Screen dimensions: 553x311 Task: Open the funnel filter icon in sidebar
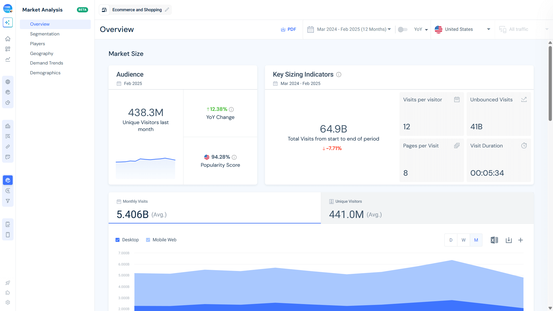point(8,201)
